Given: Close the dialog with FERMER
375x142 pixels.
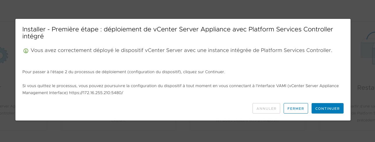Looking at the screenshot, I should pos(296,108).
